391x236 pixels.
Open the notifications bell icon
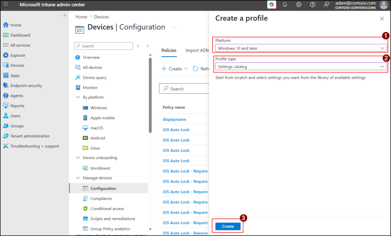click(285, 4)
